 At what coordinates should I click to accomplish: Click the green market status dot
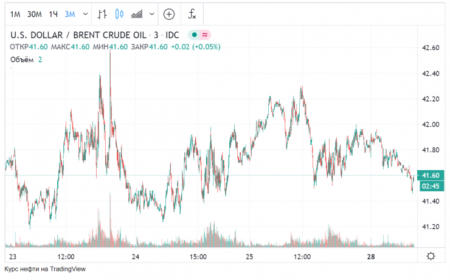click(193, 35)
